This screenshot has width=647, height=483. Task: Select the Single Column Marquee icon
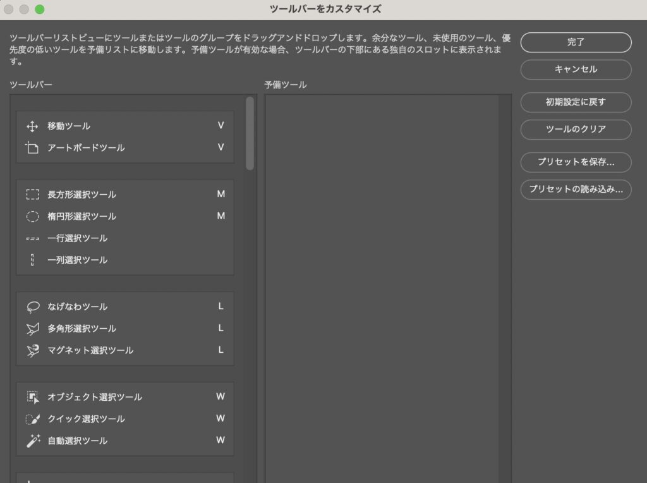[x=32, y=260]
